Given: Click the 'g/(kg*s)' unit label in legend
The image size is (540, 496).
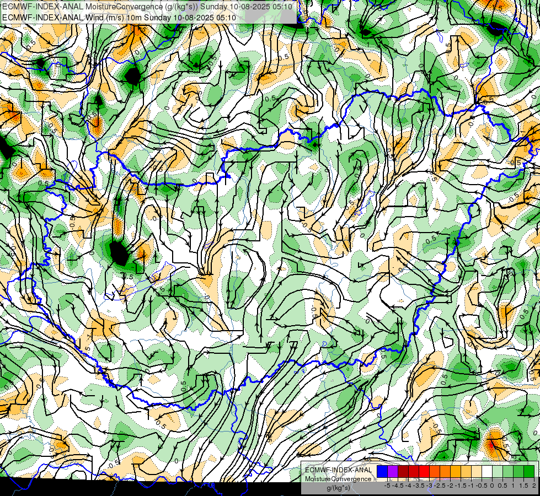Looking at the screenshot, I should point(338,488).
